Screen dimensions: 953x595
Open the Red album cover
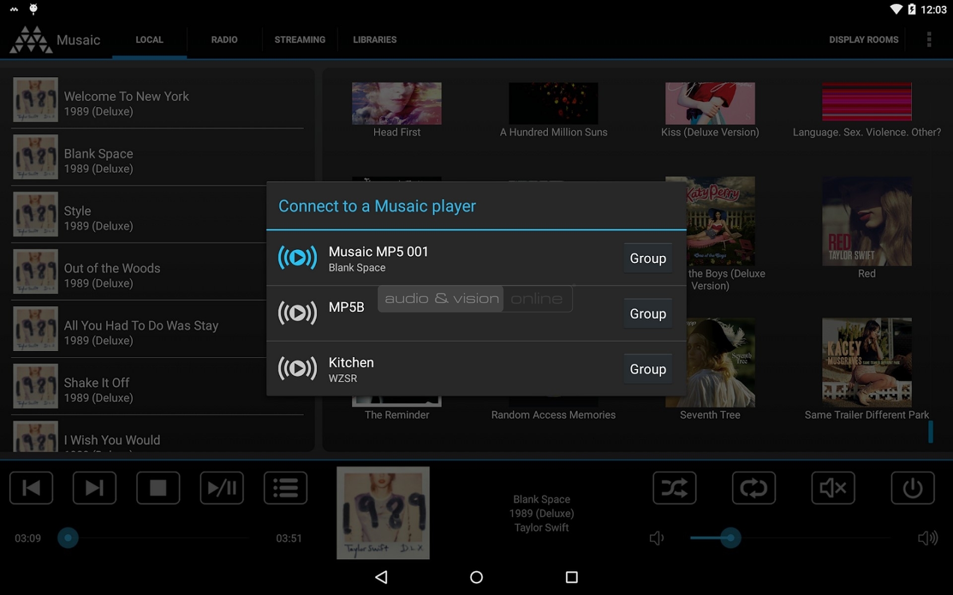click(x=867, y=221)
